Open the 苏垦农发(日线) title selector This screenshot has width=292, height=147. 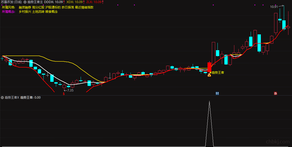pos(11,2)
